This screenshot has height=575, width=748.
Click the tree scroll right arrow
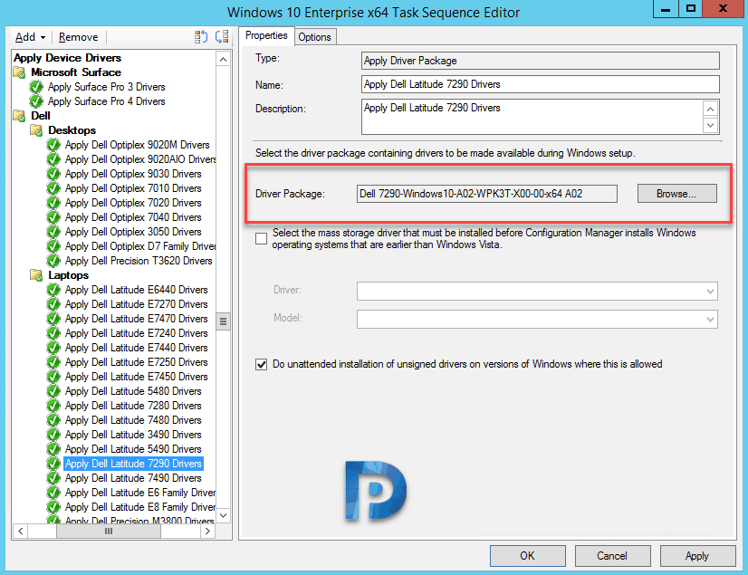[x=207, y=532]
